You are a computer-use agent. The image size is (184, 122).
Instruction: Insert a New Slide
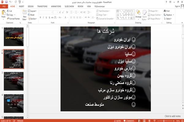coord(25,15)
